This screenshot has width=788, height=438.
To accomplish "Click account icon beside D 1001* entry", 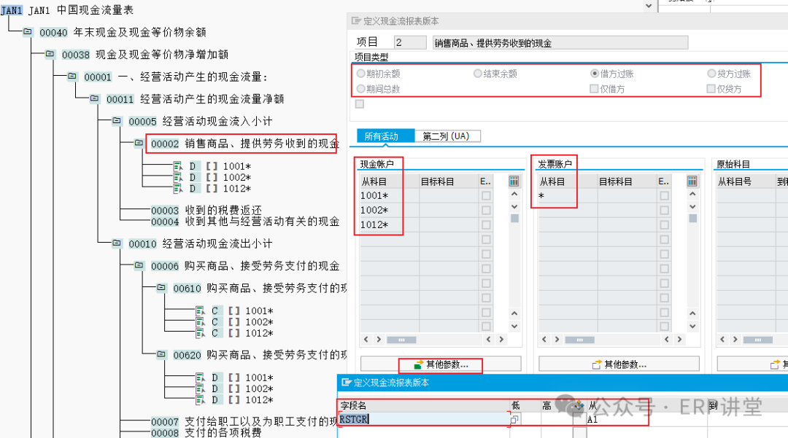I will (x=177, y=166).
